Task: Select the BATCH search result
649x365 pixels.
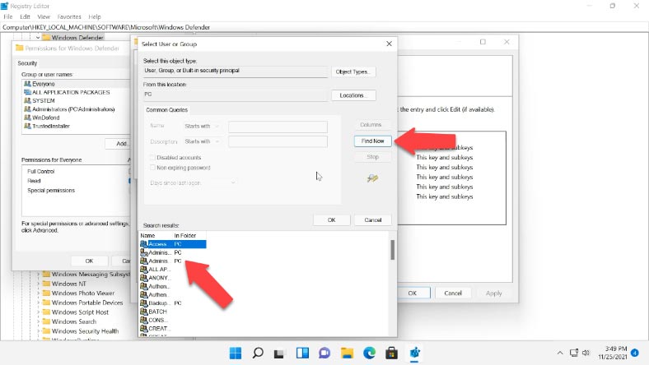Action: (154, 312)
